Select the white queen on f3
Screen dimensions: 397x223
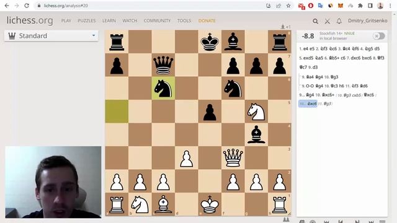[x=233, y=158]
